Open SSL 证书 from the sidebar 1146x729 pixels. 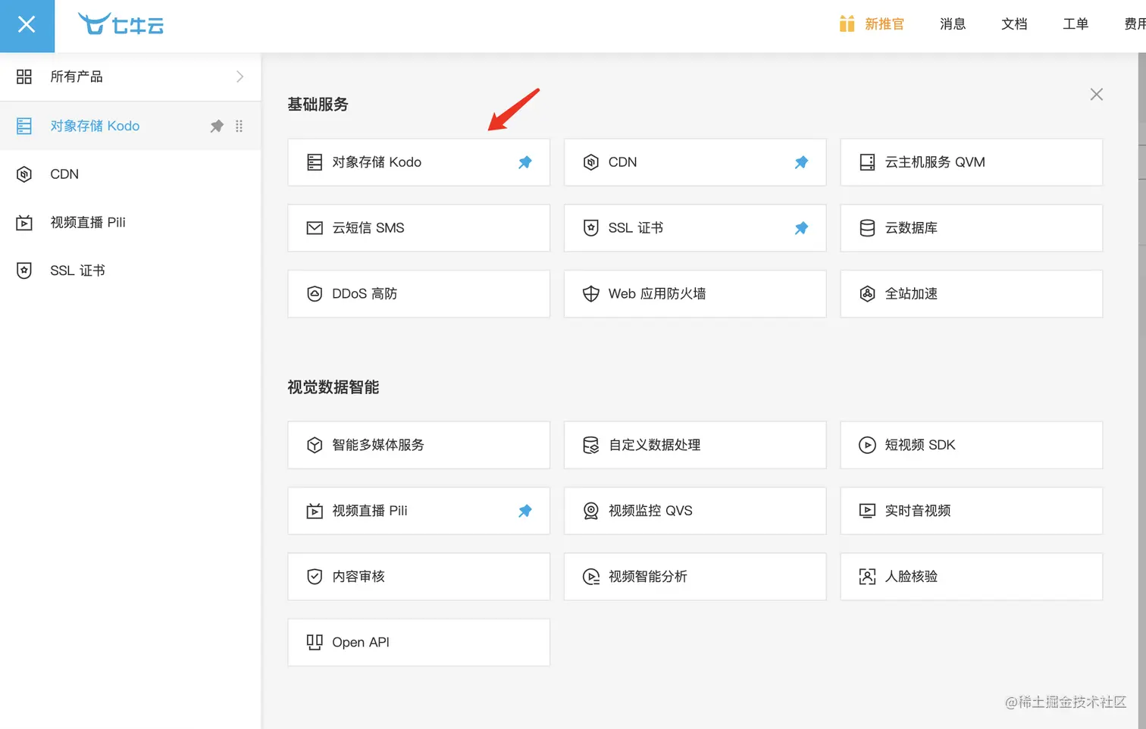130,271
